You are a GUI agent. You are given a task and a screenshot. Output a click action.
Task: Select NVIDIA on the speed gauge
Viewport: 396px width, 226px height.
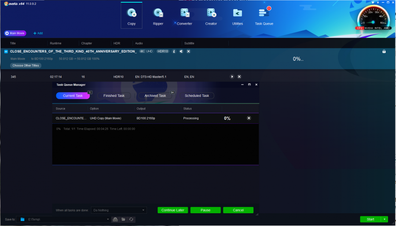pos(369,28)
